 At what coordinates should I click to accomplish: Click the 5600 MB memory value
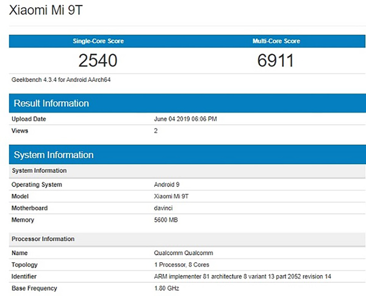[x=166, y=220]
